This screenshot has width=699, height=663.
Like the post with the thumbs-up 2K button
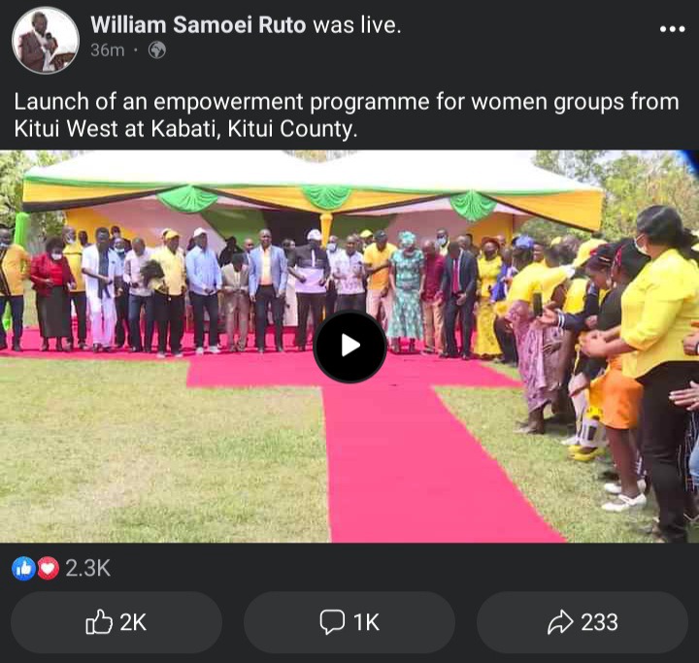[x=116, y=622]
